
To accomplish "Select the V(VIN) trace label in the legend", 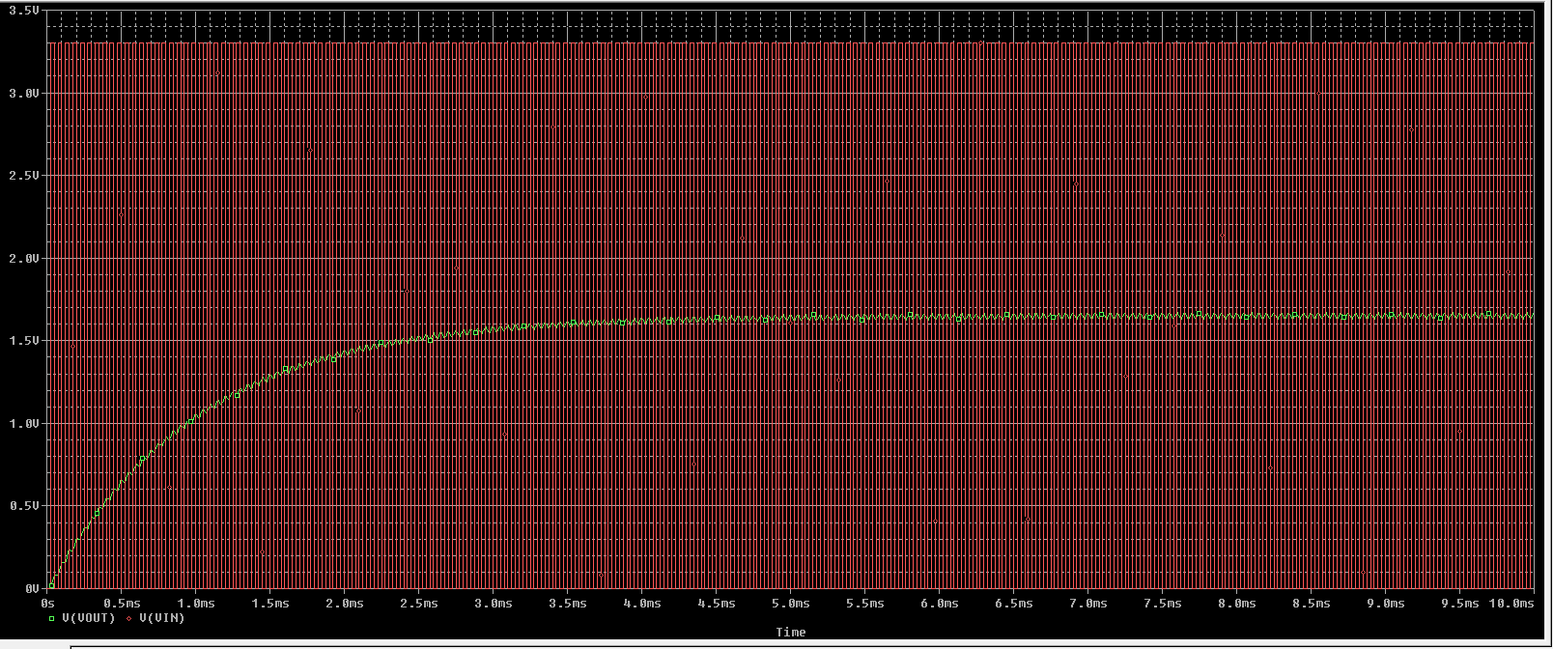I will (162, 618).
